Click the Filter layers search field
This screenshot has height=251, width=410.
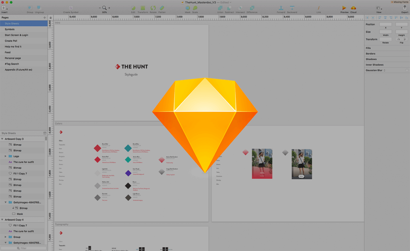point(23,248)
